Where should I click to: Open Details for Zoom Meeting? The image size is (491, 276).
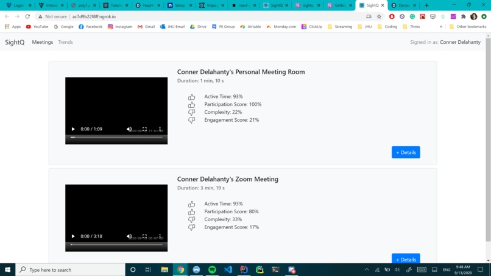click(x=406, y=259)
